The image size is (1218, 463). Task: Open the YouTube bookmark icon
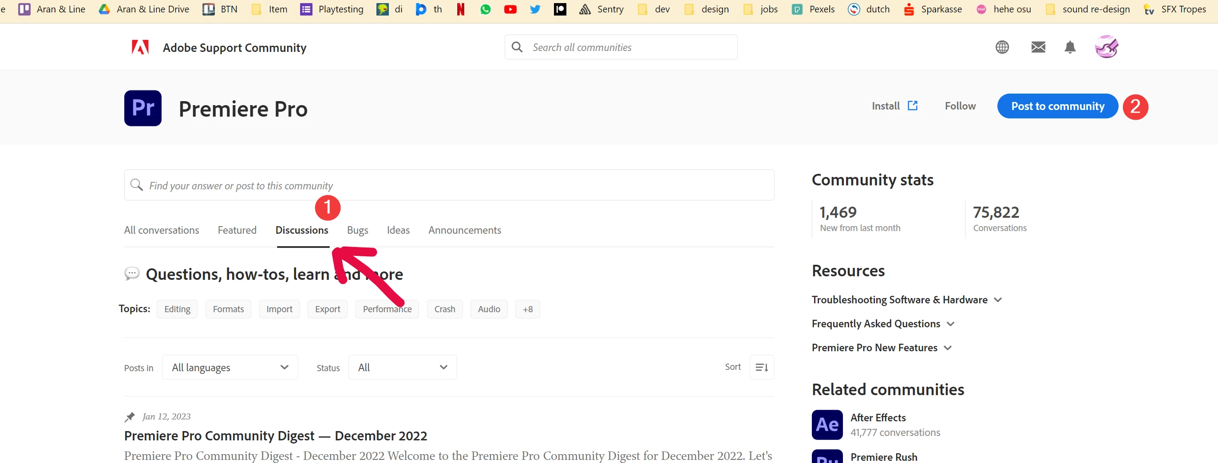pyautogui.click(x=510, y=9)
